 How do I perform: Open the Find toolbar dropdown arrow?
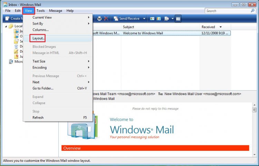173,19
